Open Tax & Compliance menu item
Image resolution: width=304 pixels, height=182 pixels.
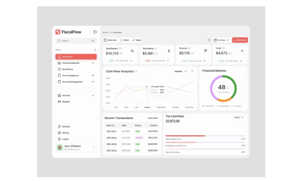[x=76, y=75]
